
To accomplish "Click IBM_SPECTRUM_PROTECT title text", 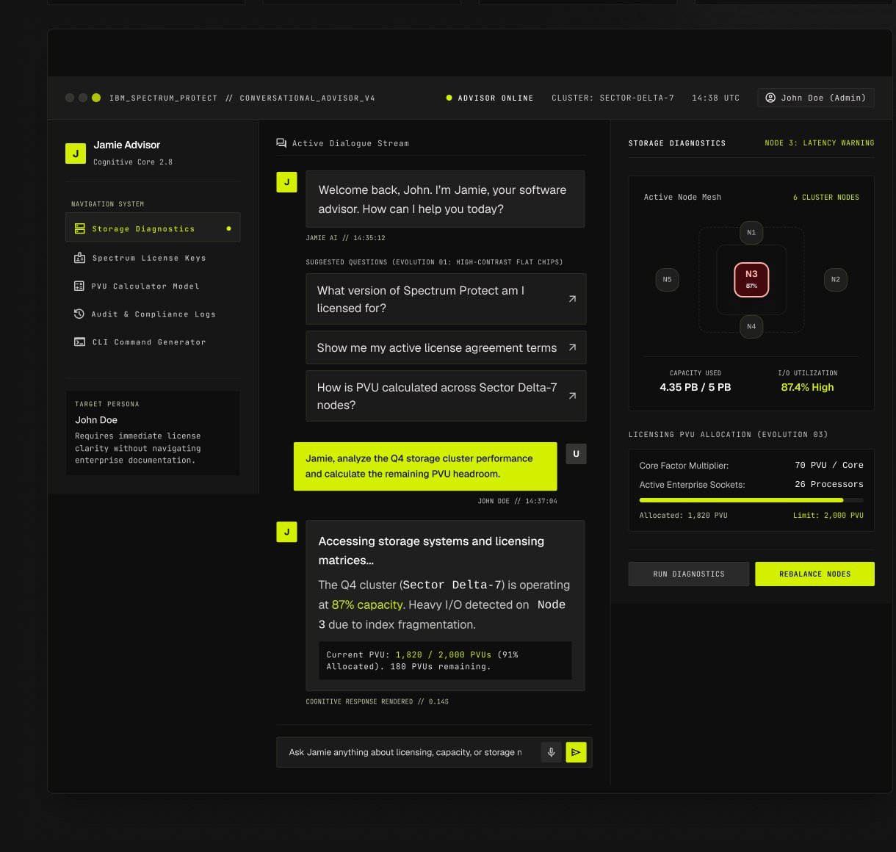I will [164, 98].
